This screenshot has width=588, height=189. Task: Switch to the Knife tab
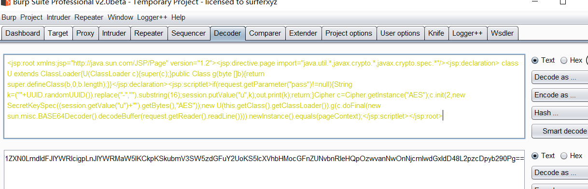tap(436, 33)
